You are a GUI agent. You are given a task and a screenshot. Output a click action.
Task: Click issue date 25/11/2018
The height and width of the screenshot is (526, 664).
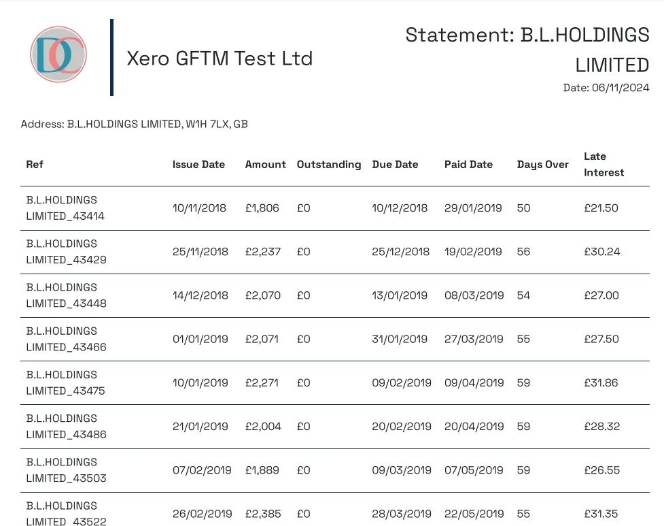[200, 252]
